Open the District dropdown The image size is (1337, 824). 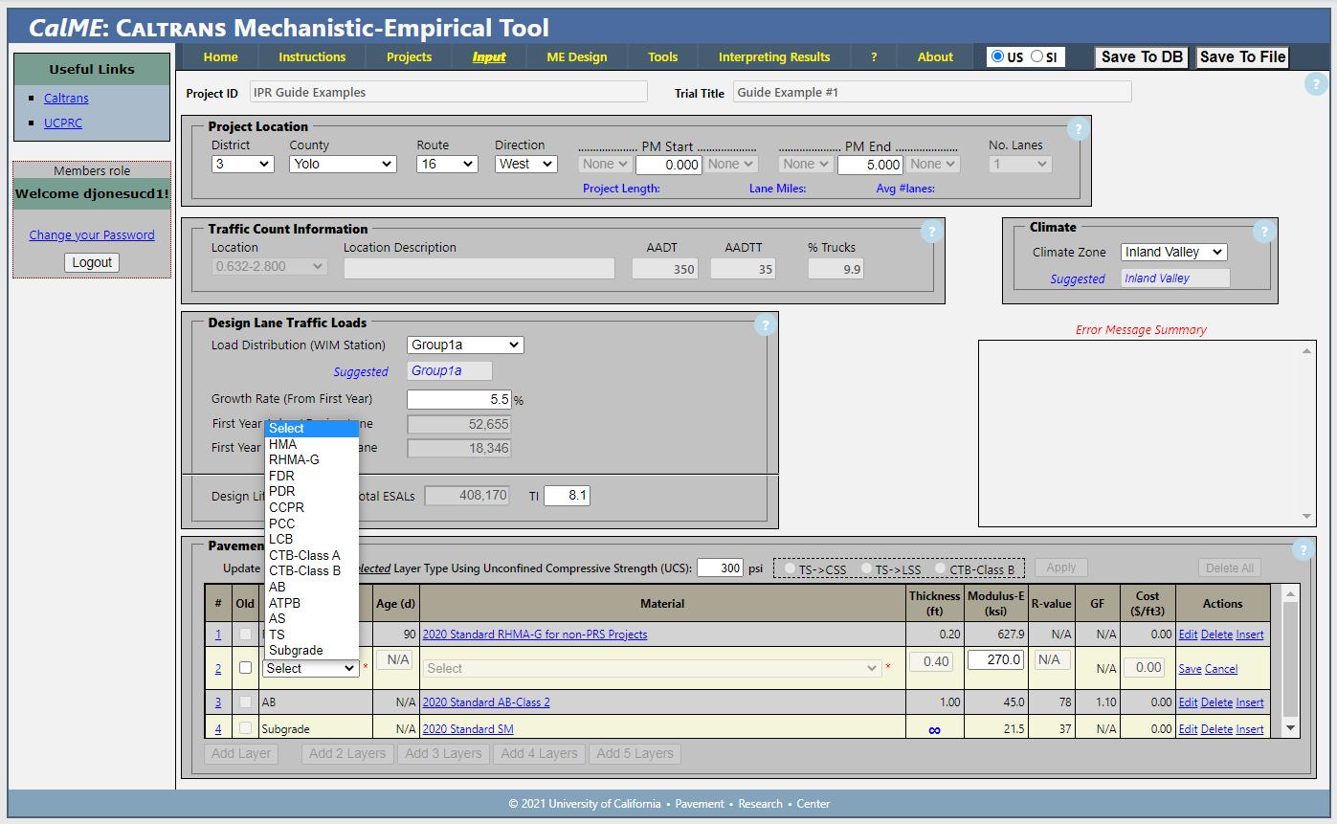(x=243, y=164)
